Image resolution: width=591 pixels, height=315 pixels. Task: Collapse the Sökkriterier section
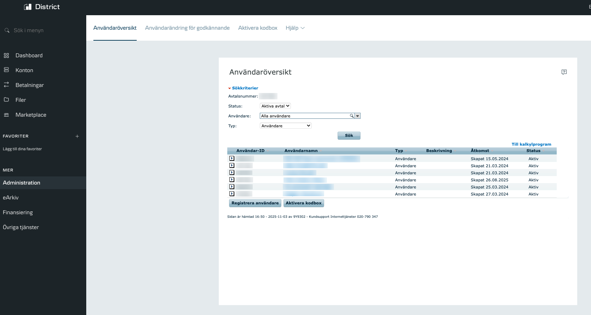pyautogui.click(x=229, y=88)
